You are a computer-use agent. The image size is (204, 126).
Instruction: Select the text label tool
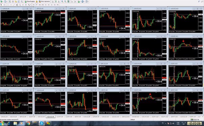(x=26, y=5)
